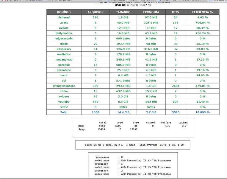Select the avast domain cell
The height and width of the screenshot is (179, 227).
click(x=64, y=23)
